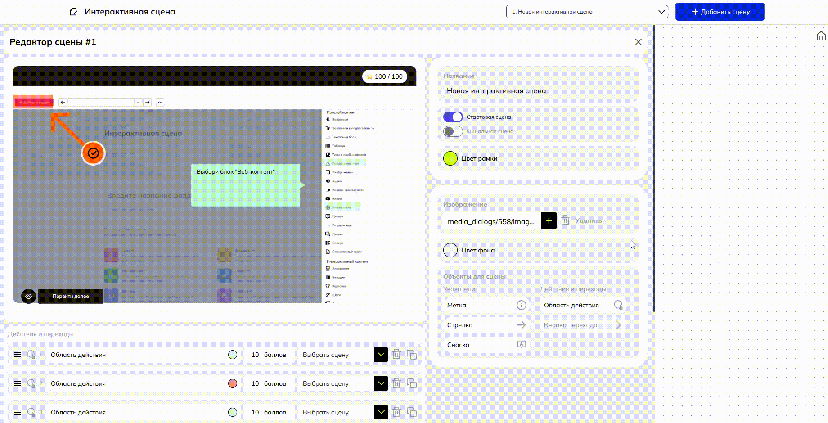Image resolution: width=828 pixels, height=423 pixels.
Task: Click the edit icon beside Интерактивная сцена title
Action: [73, 12]
